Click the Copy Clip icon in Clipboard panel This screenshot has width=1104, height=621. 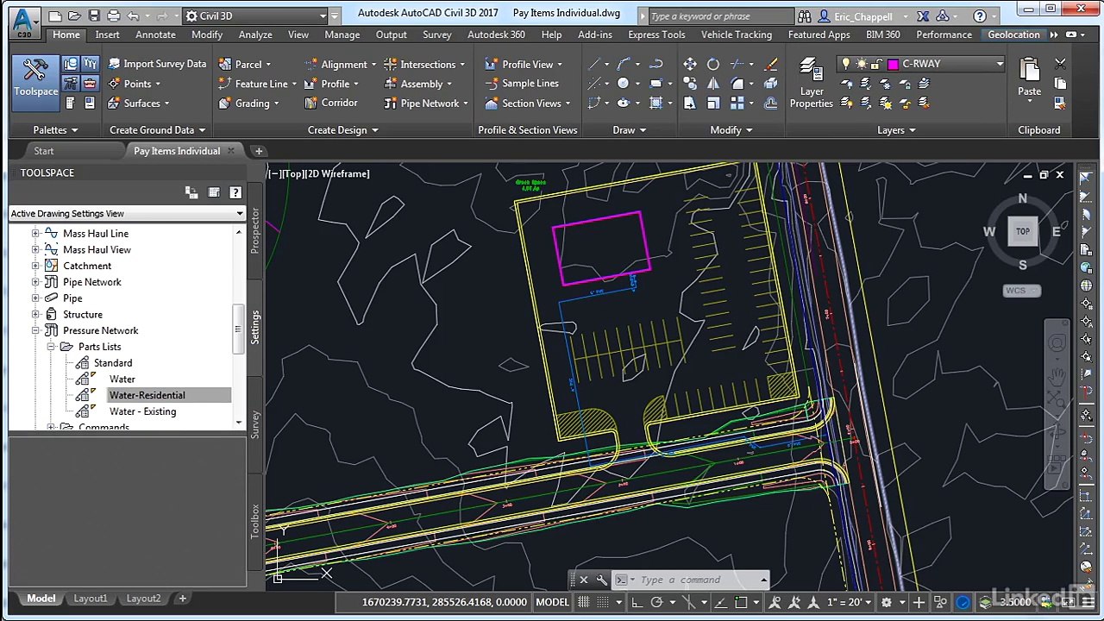pos(1060,84)
